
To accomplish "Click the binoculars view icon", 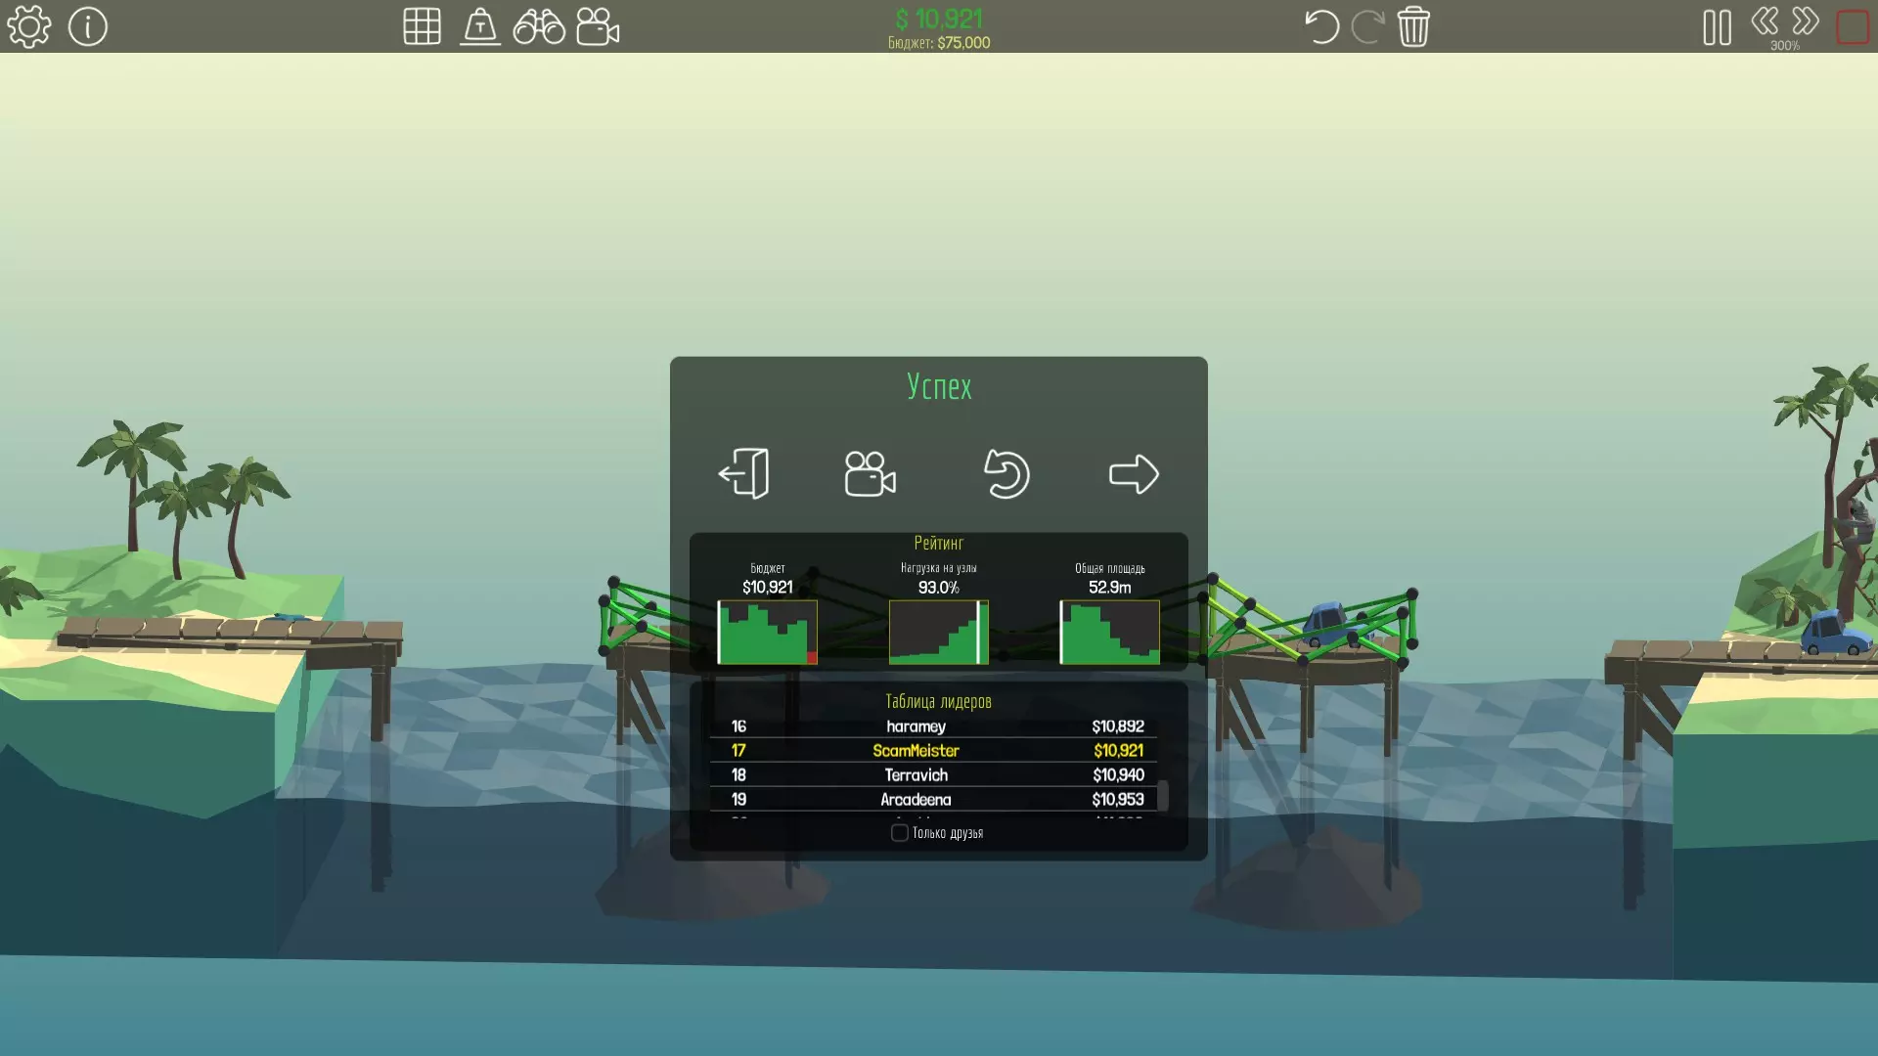I will pyautogui.click(x=539, y=26).
